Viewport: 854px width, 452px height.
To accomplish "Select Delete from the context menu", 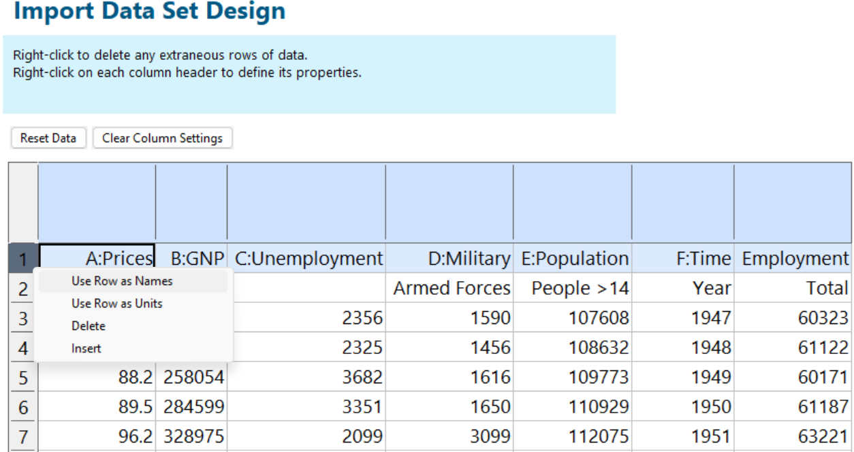I will click(x=133, y=326).
